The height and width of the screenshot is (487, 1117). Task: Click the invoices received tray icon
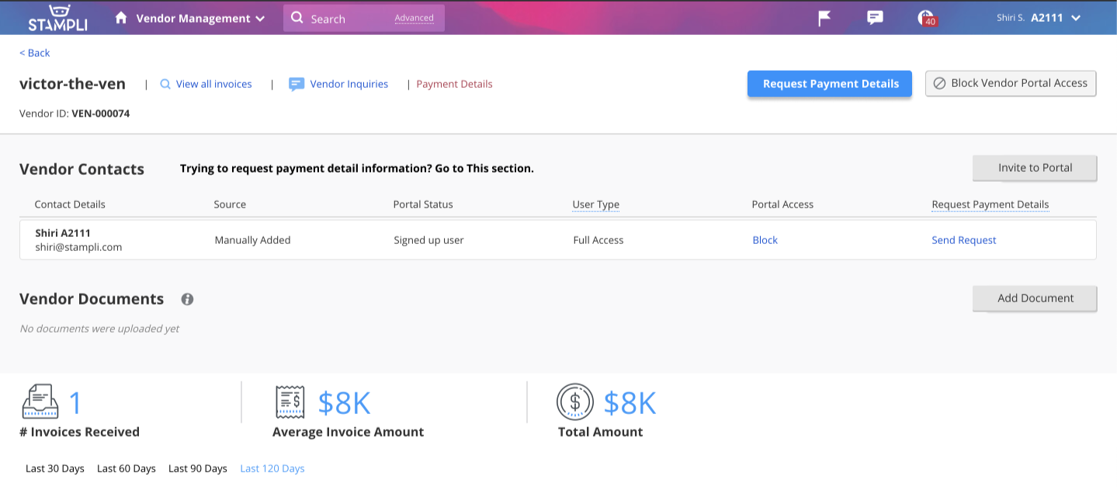(x=40, y=402)
